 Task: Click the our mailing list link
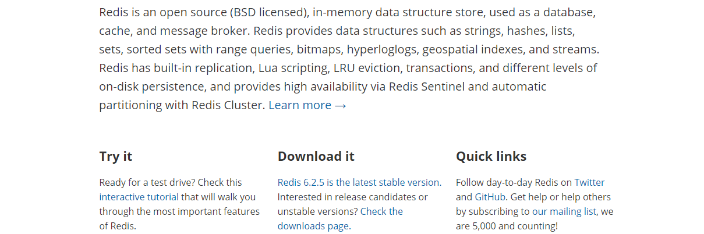click(x=564, y=211)
